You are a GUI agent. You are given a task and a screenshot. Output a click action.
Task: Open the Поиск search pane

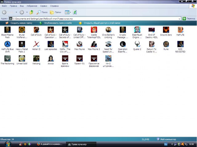[42, 12]
